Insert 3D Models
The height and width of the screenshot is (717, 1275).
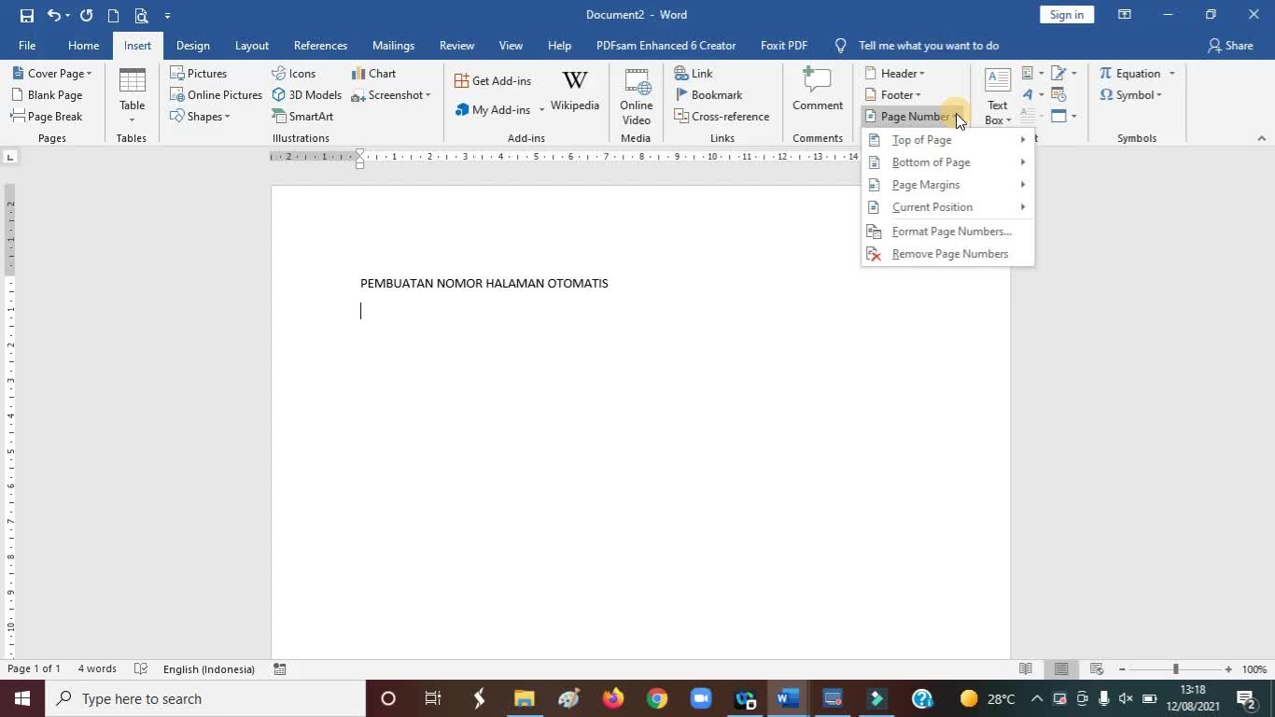(x=307, y=95)
